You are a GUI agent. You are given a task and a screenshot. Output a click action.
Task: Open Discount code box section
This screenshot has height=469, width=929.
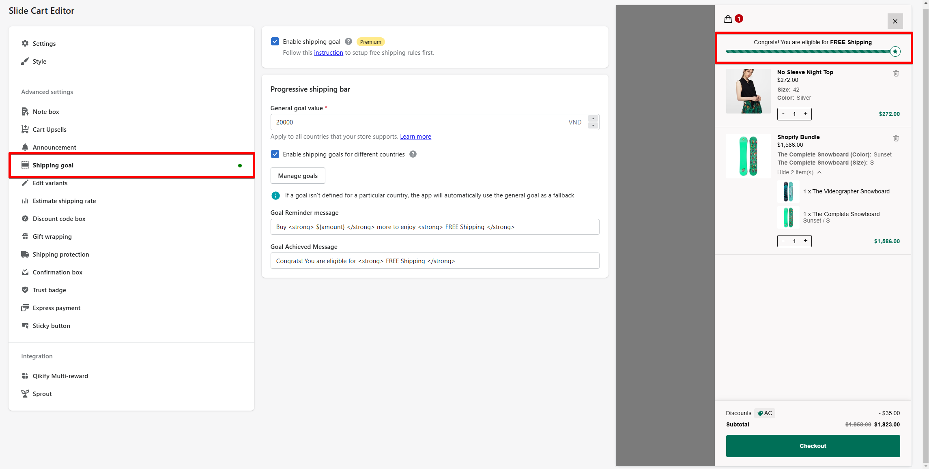click(59, 218)
